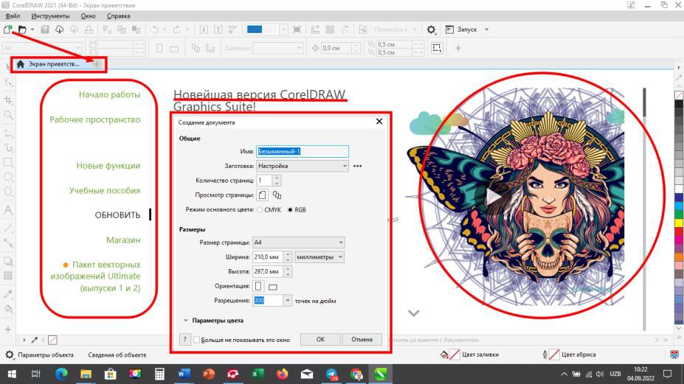Image resolution: width=684 pixels, height=384 pixels.
Task: Open the Справка menu
Action: (119, 16)
